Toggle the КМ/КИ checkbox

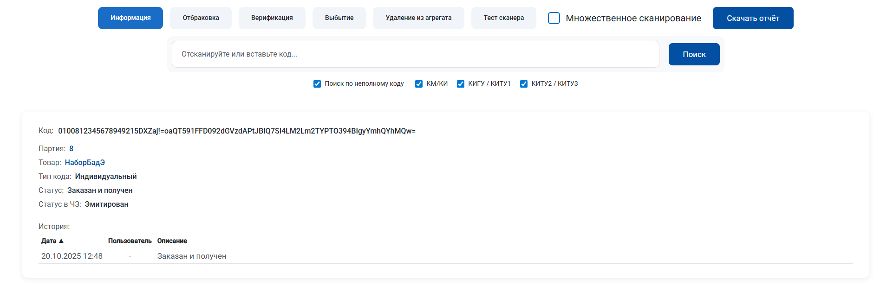coord(419,84)
